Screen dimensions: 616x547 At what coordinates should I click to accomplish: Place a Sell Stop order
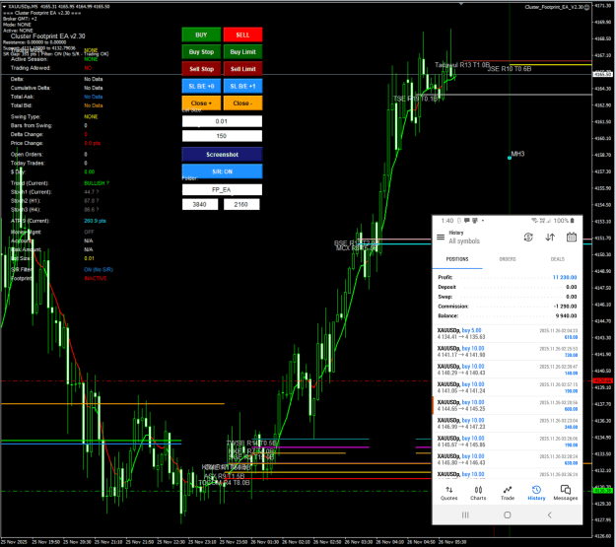click(x=201, y=69)
